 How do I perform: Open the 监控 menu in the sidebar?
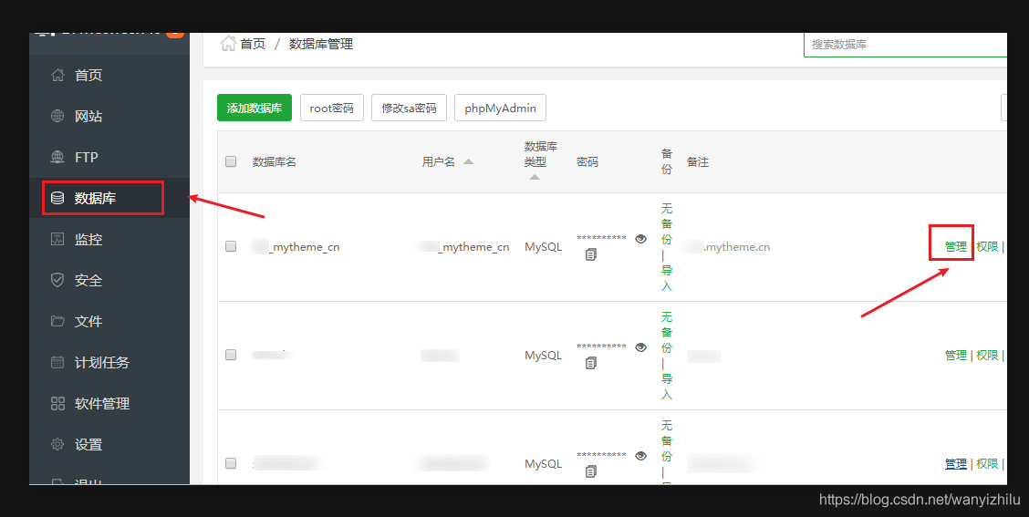pos(88,239)
